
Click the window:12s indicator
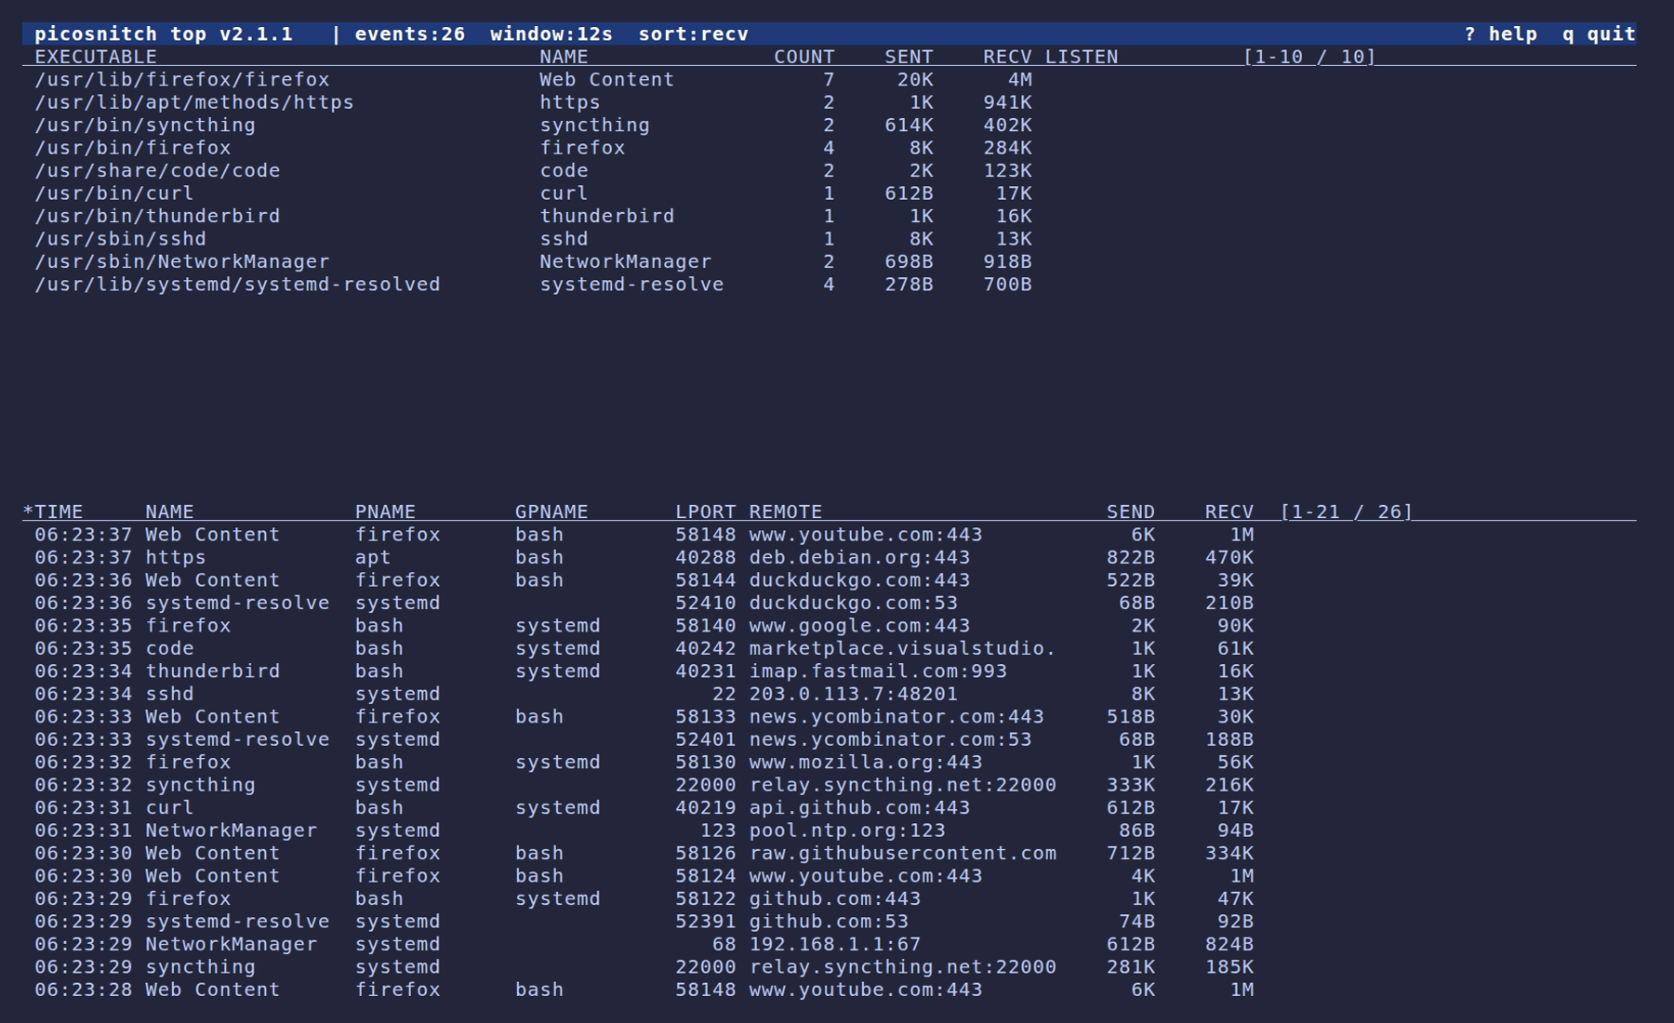(551, 34)
